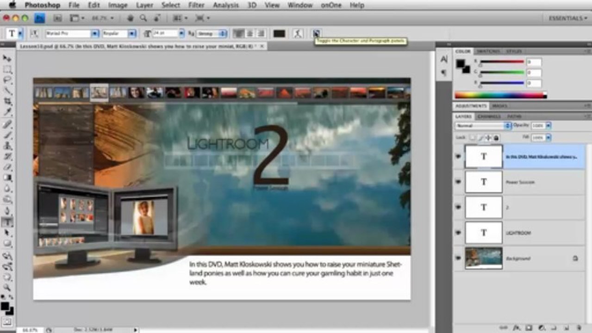
Task: Hide the Background layer
Action: pos(458,258)
